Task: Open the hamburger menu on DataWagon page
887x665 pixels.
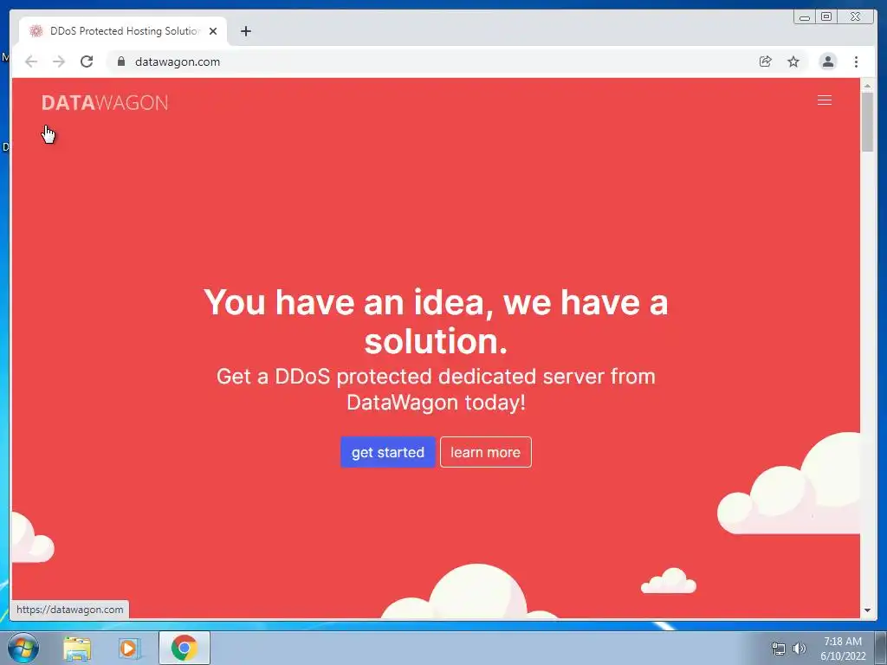Action: 825,100
